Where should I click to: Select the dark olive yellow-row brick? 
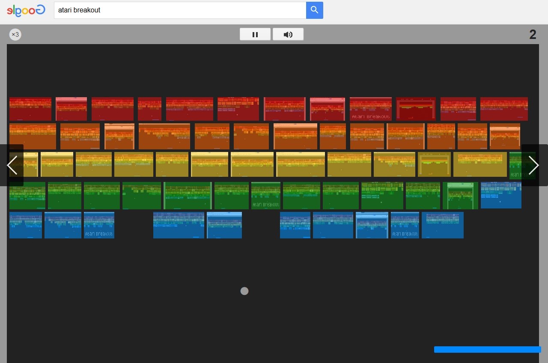tap(434, 164)
